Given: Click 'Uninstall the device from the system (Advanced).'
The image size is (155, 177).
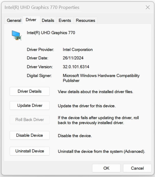Looking at the screenshot, I should [101, 151].
